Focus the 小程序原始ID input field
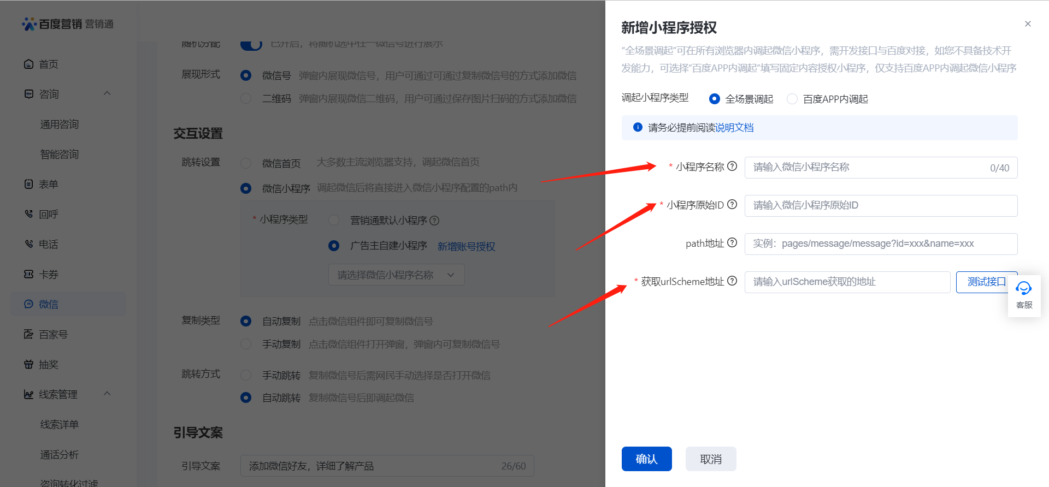This screenshot has width=1049, height=487. [x=881, y=206]
